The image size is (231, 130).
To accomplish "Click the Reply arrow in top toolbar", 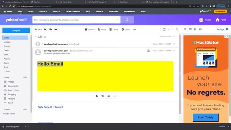I will (45, 30).
